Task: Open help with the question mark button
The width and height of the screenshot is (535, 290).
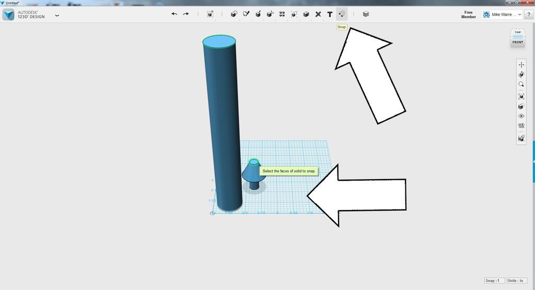Action: (529, 15)
